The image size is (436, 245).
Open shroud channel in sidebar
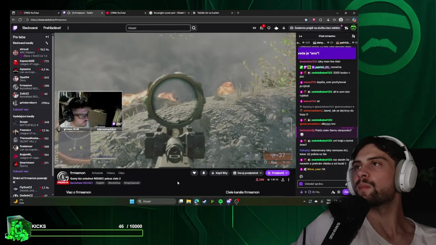tap(31, 52)
